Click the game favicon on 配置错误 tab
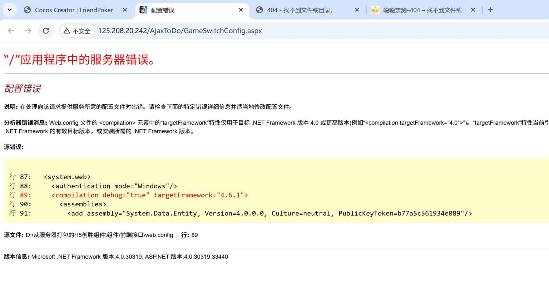This screenshot has height=295, width=549. tap(144, 10)
